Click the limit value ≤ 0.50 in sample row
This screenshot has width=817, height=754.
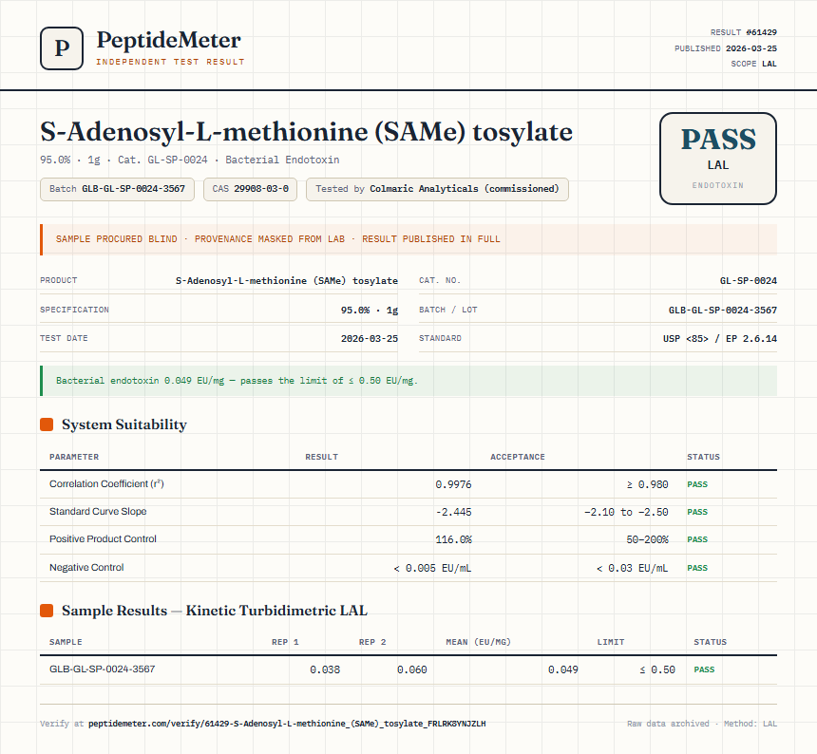tap(657, 670)
